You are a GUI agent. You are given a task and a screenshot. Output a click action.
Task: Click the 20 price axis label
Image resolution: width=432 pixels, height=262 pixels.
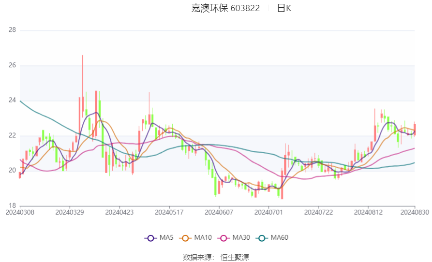pyautogui.click(x=13, y=170)
